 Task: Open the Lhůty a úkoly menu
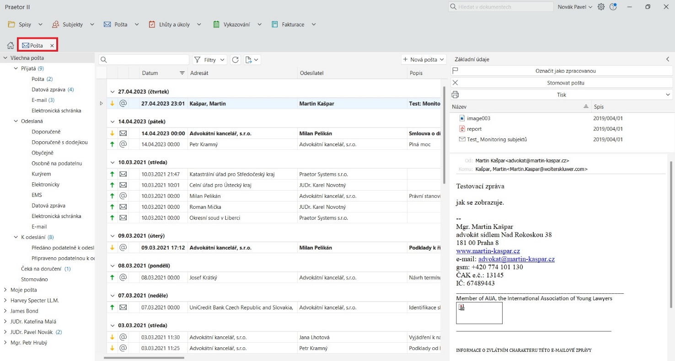[x=175, y=24]
